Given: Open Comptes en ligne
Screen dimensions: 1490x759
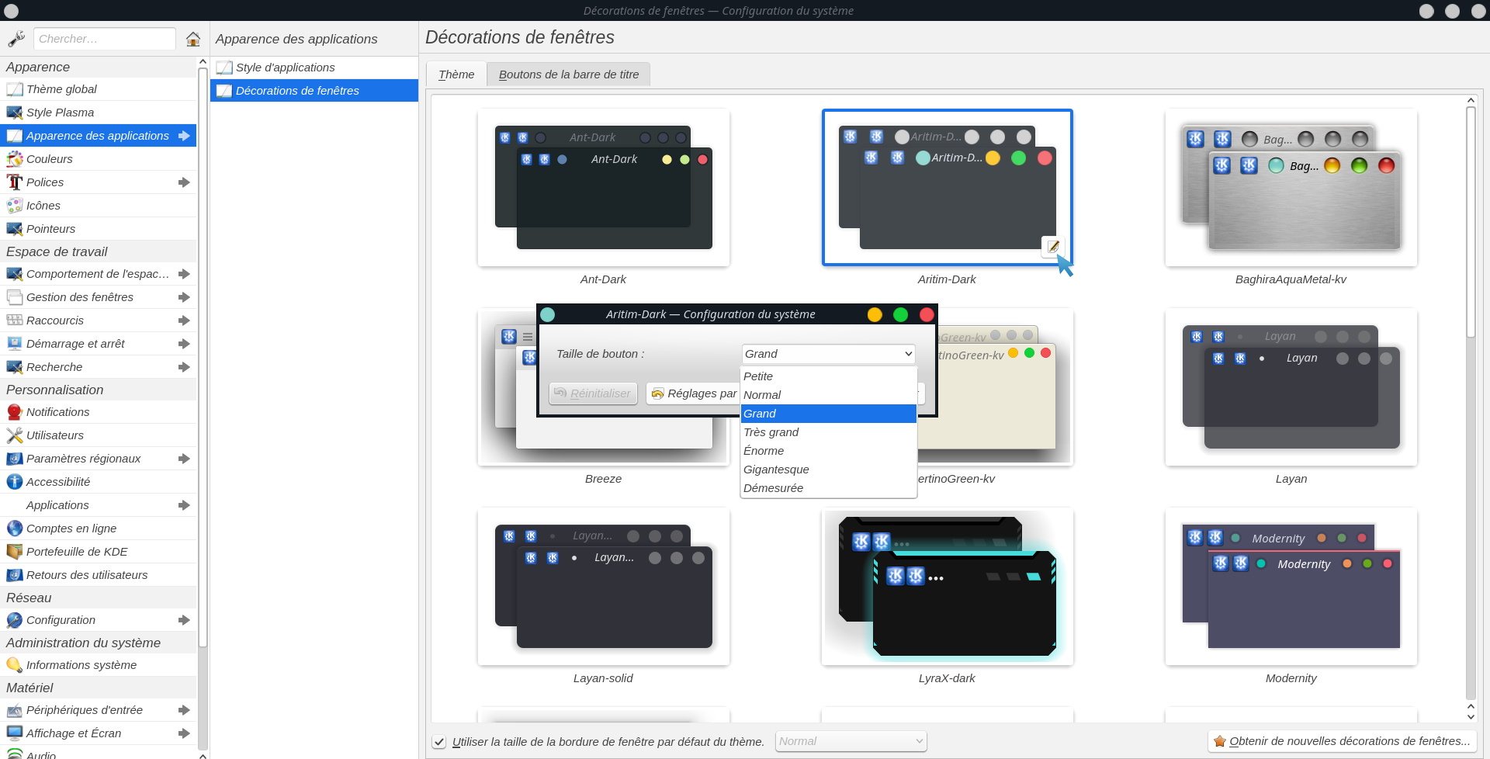Looking at the screenshot, I should coord(98,529).
